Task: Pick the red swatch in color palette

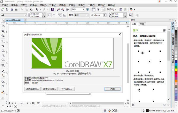Action: pos(176,73)
